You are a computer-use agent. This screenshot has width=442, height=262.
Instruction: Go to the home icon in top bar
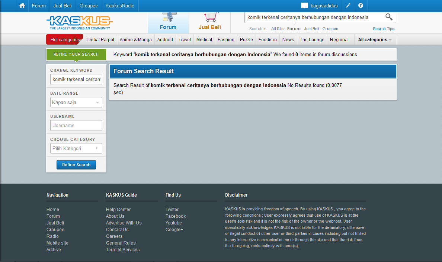(x=22, y=6)
